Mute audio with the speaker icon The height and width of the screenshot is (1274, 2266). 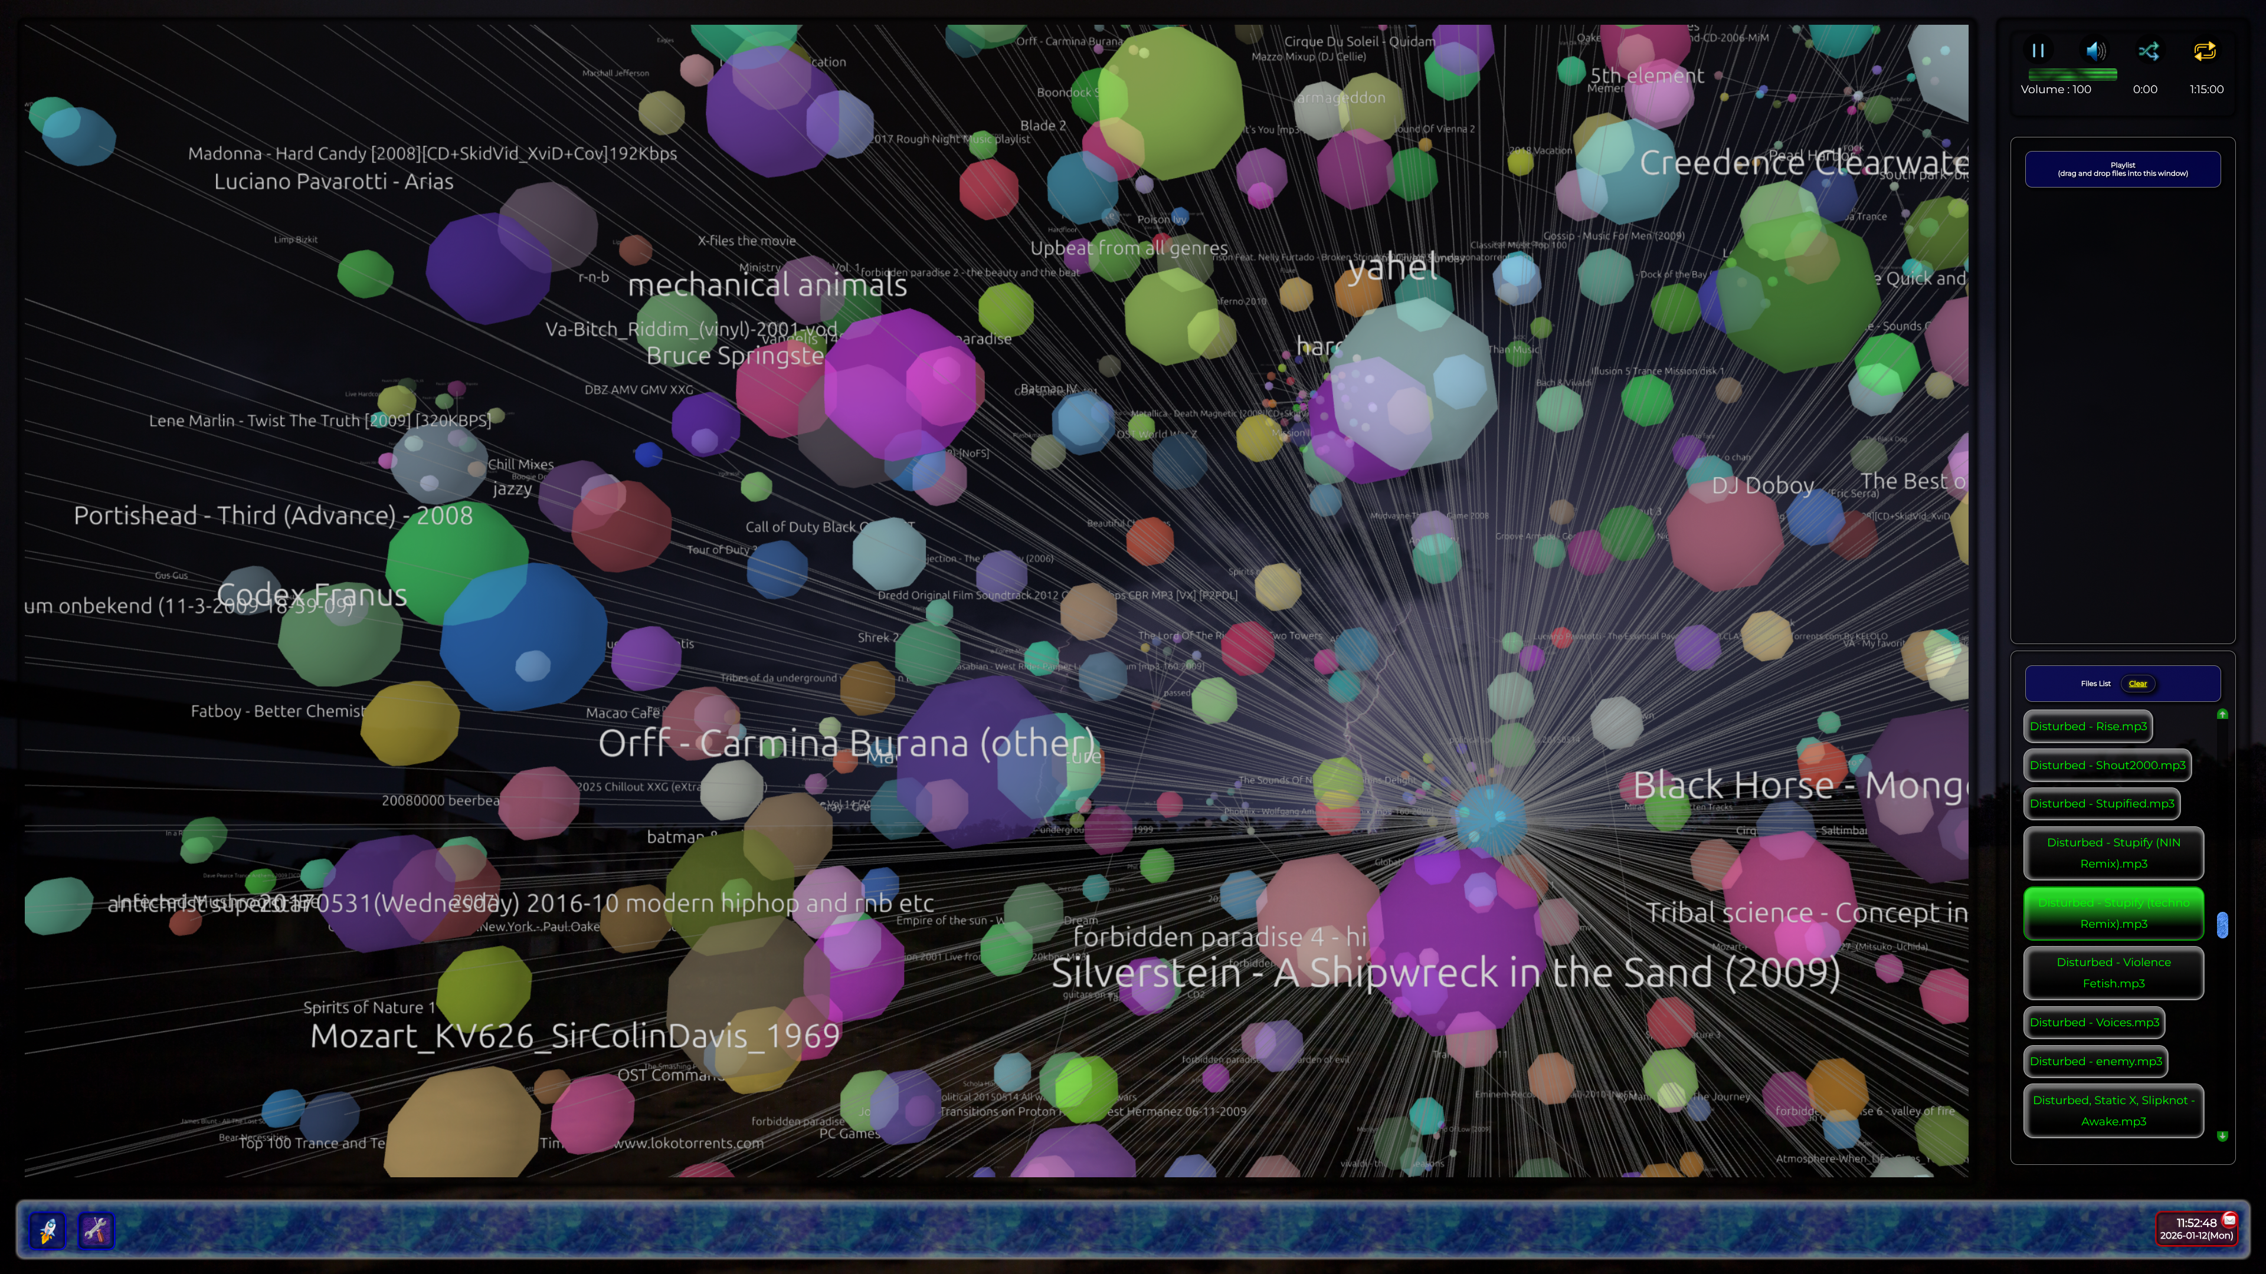tap(2095, 51)
